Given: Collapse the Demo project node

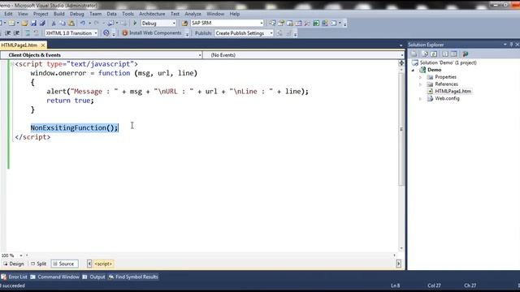Looking at the screenshot, I should point(414,71).
